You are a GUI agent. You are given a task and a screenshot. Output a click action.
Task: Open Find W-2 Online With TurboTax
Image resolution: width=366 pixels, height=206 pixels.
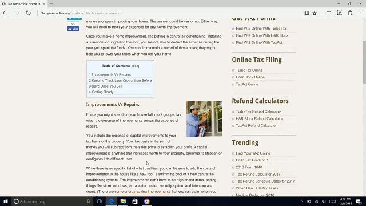(261, 29)
